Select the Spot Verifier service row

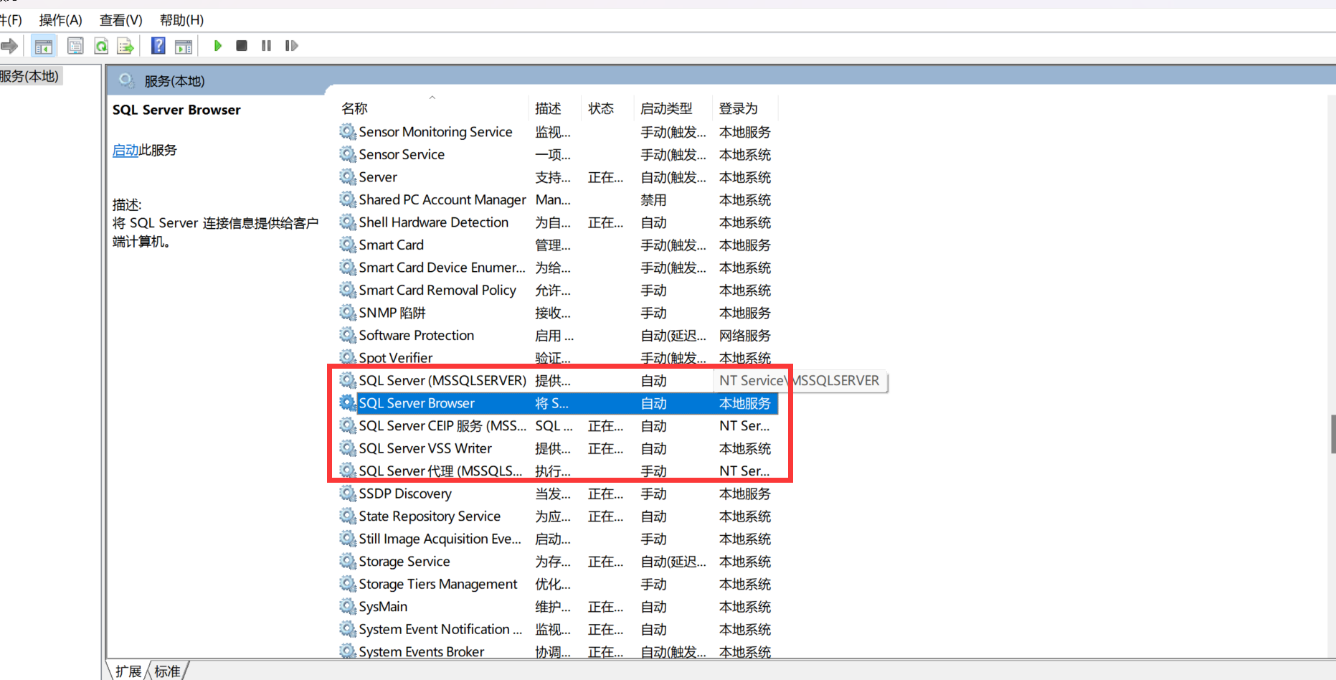[x=558, y=357]
